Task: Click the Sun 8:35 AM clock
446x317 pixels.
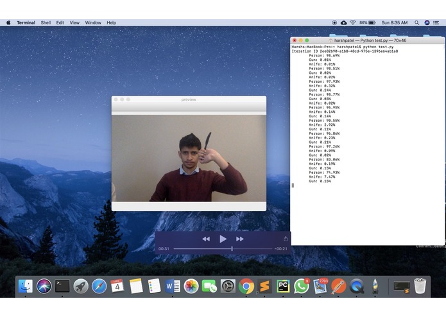Action: point(395,22)
